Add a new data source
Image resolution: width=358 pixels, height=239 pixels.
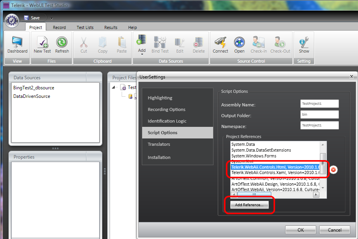click(x=141, y=44)
